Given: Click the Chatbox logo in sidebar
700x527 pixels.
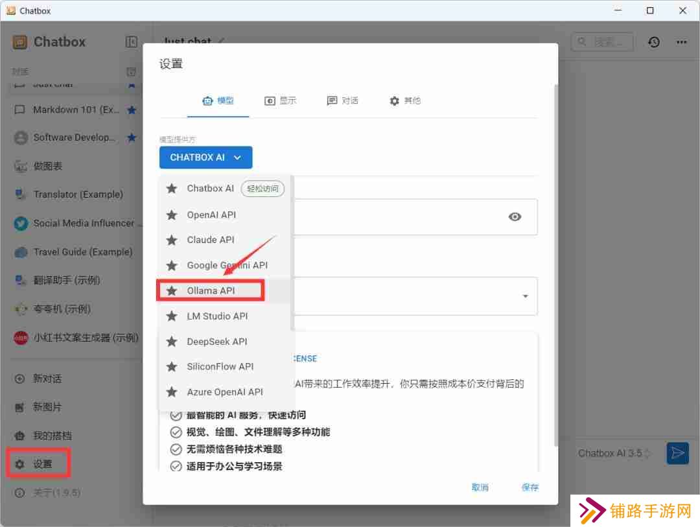Looking at the screenshot, I should [x=19, y=42].
